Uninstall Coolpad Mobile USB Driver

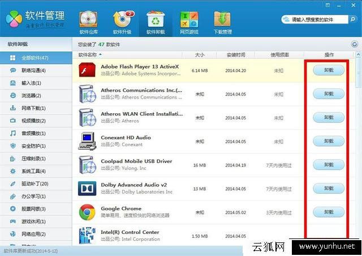(x=329, y=165)
